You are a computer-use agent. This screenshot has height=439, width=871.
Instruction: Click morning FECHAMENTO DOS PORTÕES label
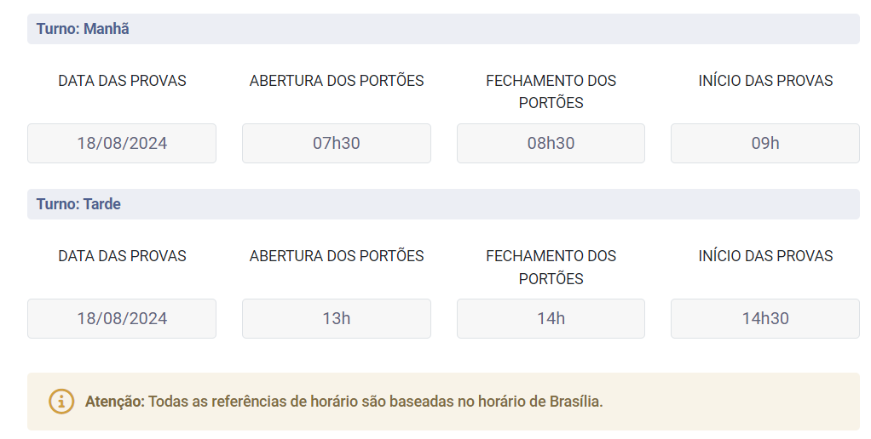[551, 92]
